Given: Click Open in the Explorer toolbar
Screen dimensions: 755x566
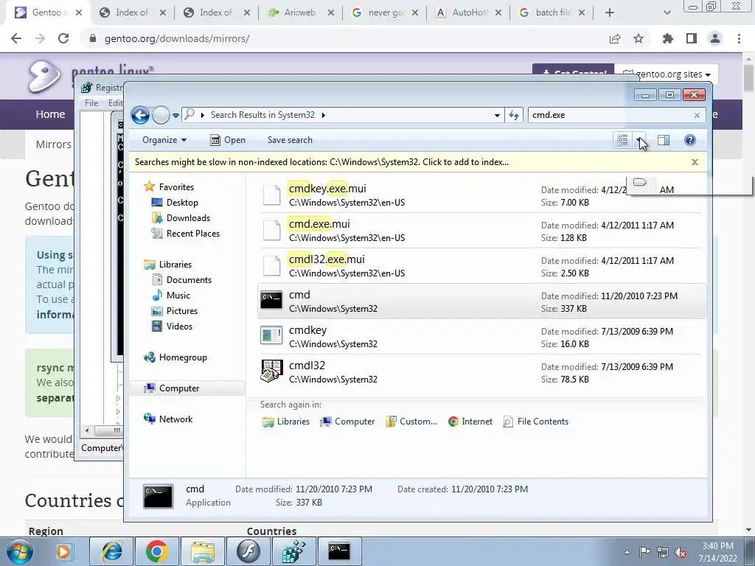Looking at the screenshot, I should pos(228,140).
